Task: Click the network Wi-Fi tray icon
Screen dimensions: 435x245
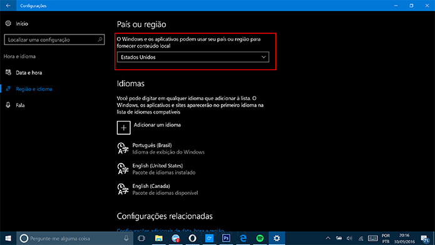Action: coord(361,238)
